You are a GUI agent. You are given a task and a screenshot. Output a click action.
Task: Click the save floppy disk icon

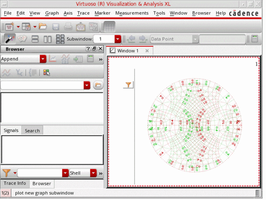[56, 27]
